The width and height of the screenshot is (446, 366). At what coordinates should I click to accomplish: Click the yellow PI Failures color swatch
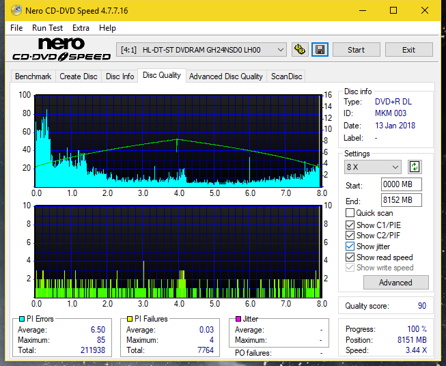point(130,319)
